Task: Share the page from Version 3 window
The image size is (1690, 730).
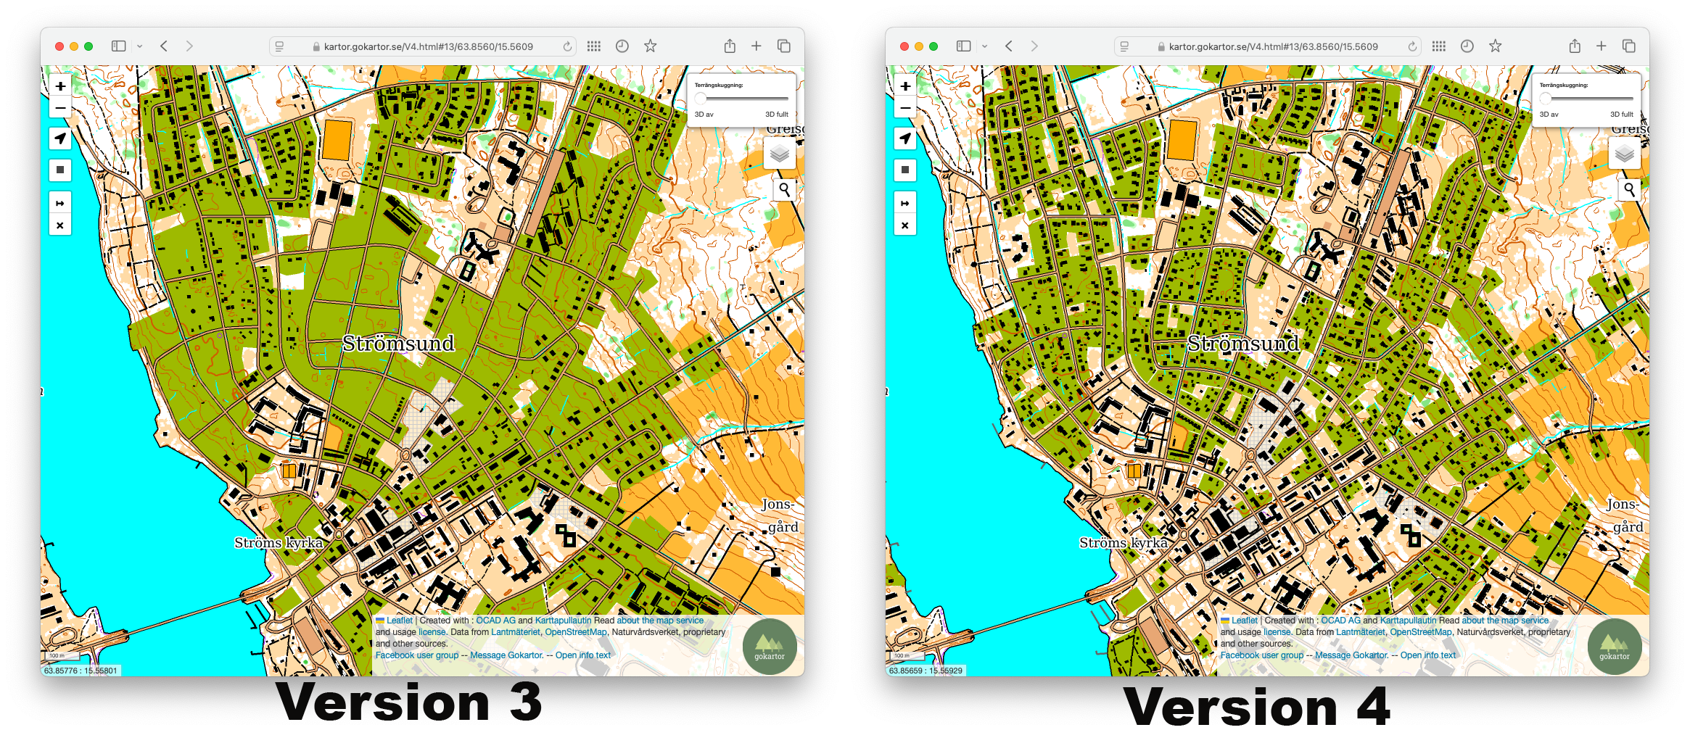Action: [730, 46]
